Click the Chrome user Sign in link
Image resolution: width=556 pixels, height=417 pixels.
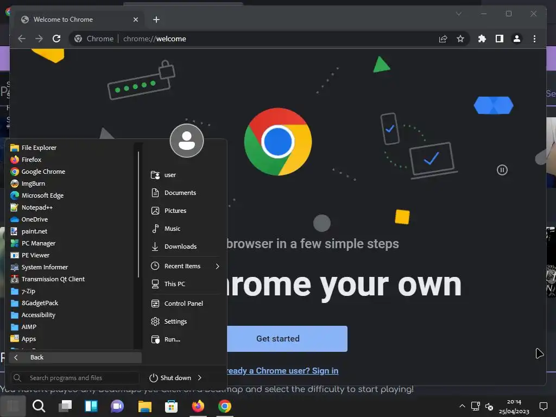tap(282, 371)
